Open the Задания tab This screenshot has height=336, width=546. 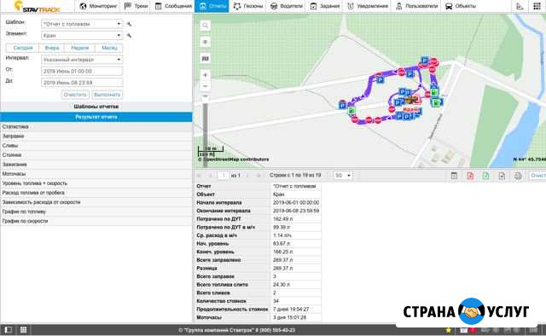point(325,6)
